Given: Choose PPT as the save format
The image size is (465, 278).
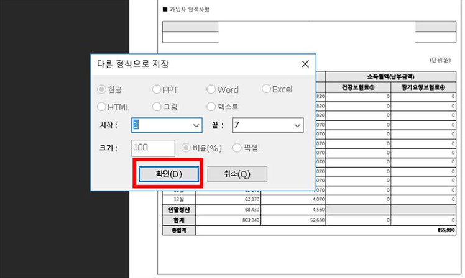Looking at the screenshot, I should (x=156, y=89).
